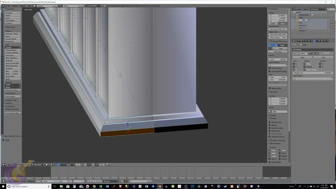Open the Extrude dropdown in Tool Shelf
Image resolution: width=336 pixels, height=189 pixels.
coord(13,47)
